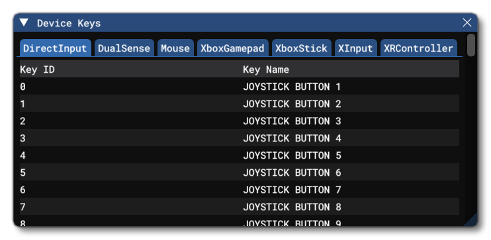This screenshot has height=240, width=491.
Task: Click Key ID value 1
Action: pyautogui.click(x=23, y=104)
